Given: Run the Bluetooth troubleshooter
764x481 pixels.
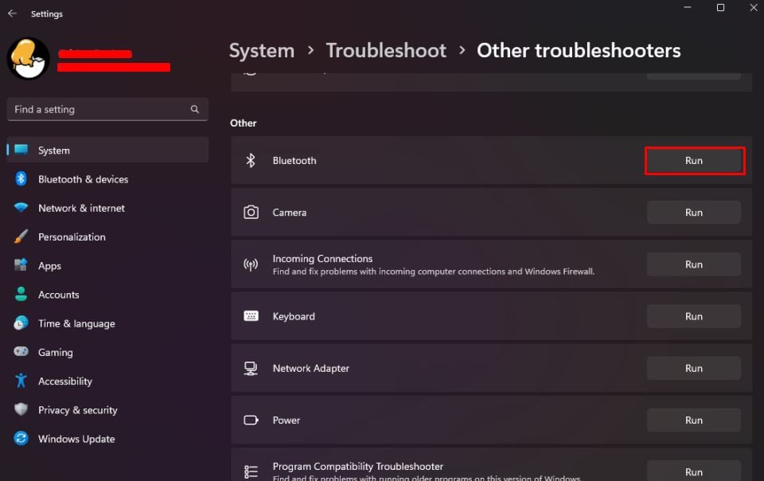Looking at the screenshot, I should (x=694, y=160).
